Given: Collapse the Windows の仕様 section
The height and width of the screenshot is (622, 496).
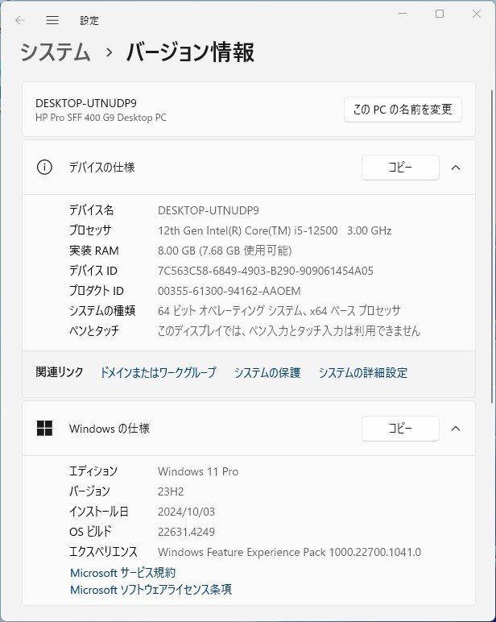Looking at the screenshot, I should 456,429.
